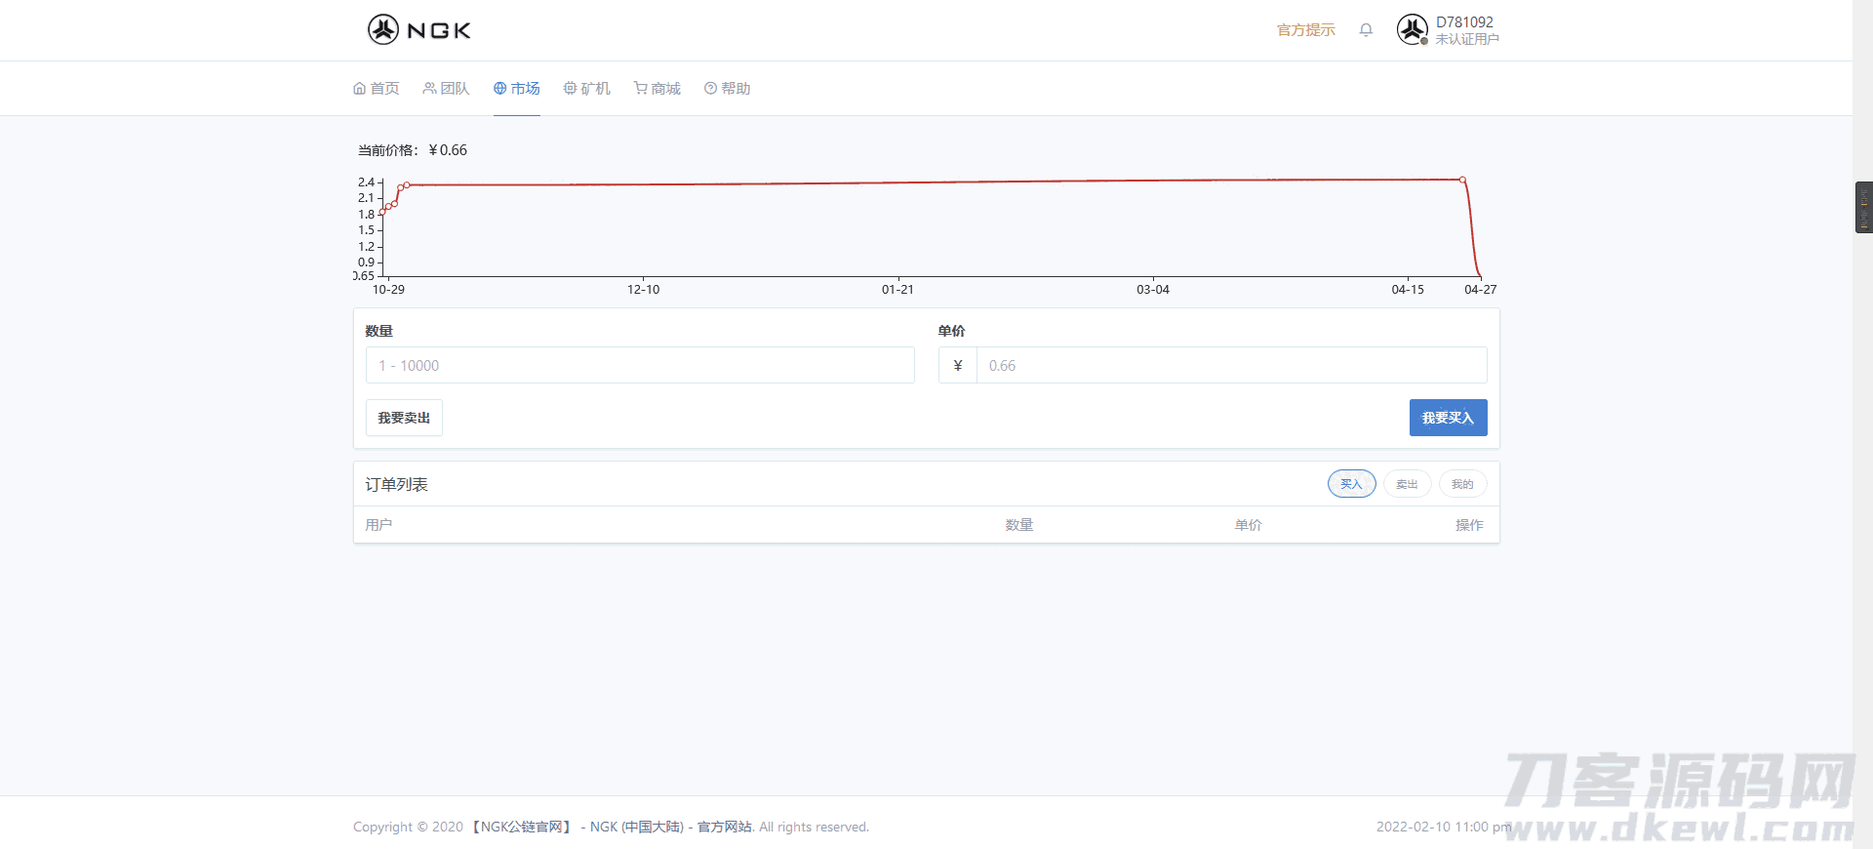Click the D781092 username
Viewport: 1873px width, 849px height.
1464,22
